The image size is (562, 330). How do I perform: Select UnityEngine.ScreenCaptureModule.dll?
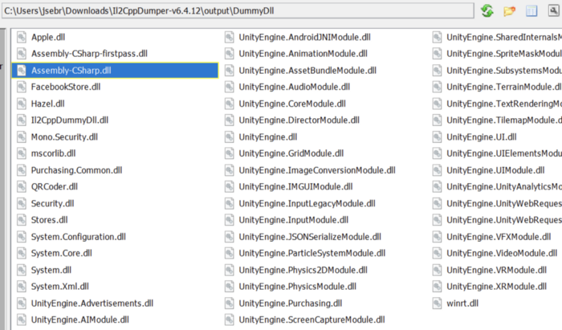(x=312, y=320)
